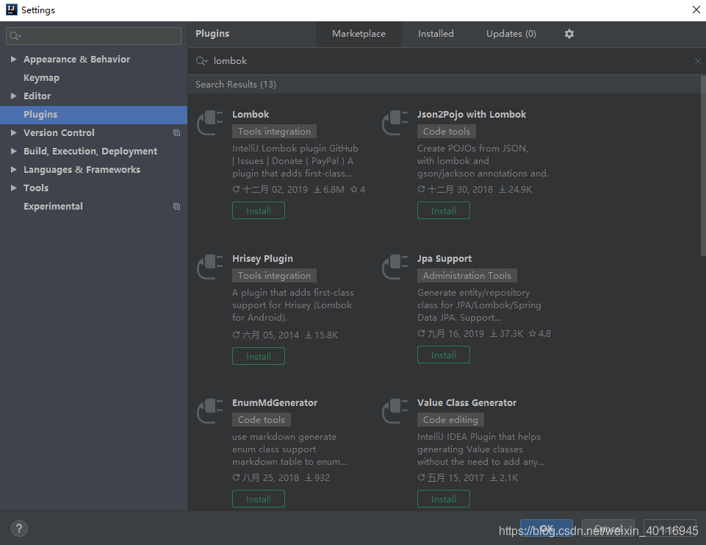Expand Build, Execution, Deployment section
Screen dimensions: 706x545
click(x=13, y=151)
